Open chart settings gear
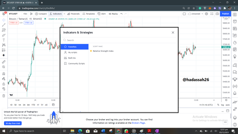The width and height of the screenshot is (238, 134). point(206,14)
